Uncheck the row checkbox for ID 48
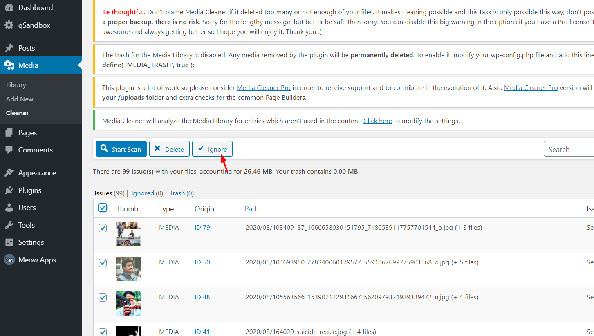The width and height of the screenshot is (594, 336). (103, 298)
